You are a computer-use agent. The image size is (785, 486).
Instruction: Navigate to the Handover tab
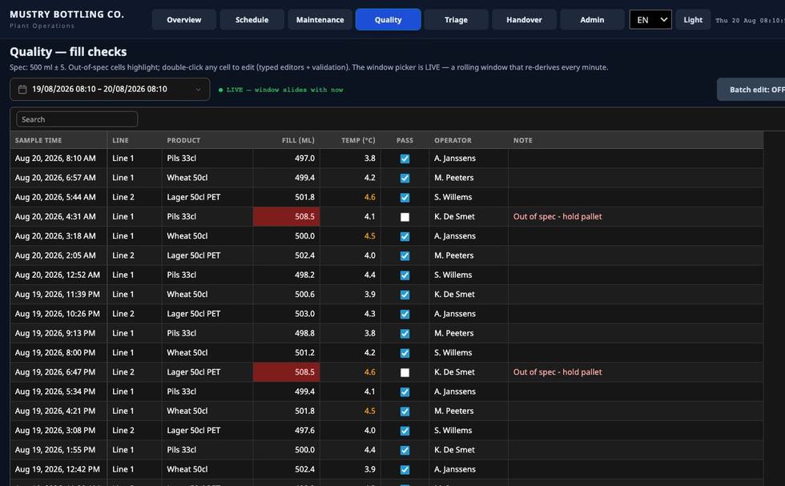pos(524,20)
